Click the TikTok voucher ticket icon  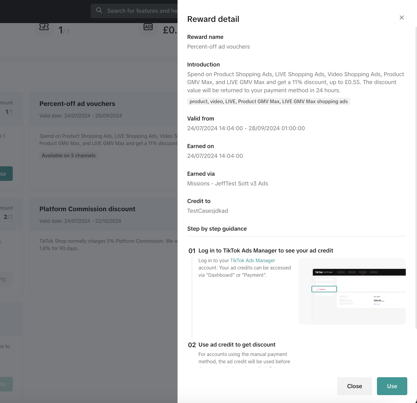(x=44, y=27)
